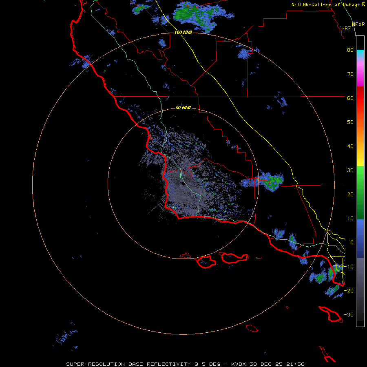Click the '40' value on dBZ scale
This screenshot has width=367, height=367.
(x=350, y=146)
